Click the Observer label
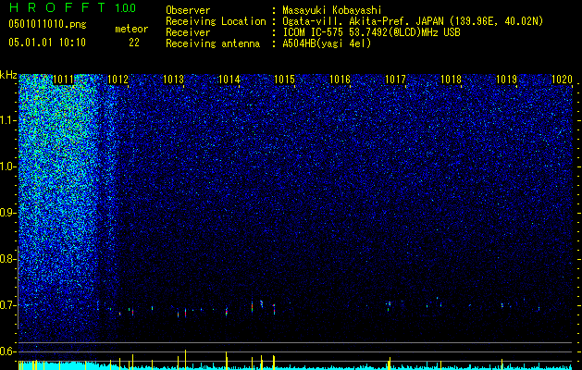 click(188, 10)
